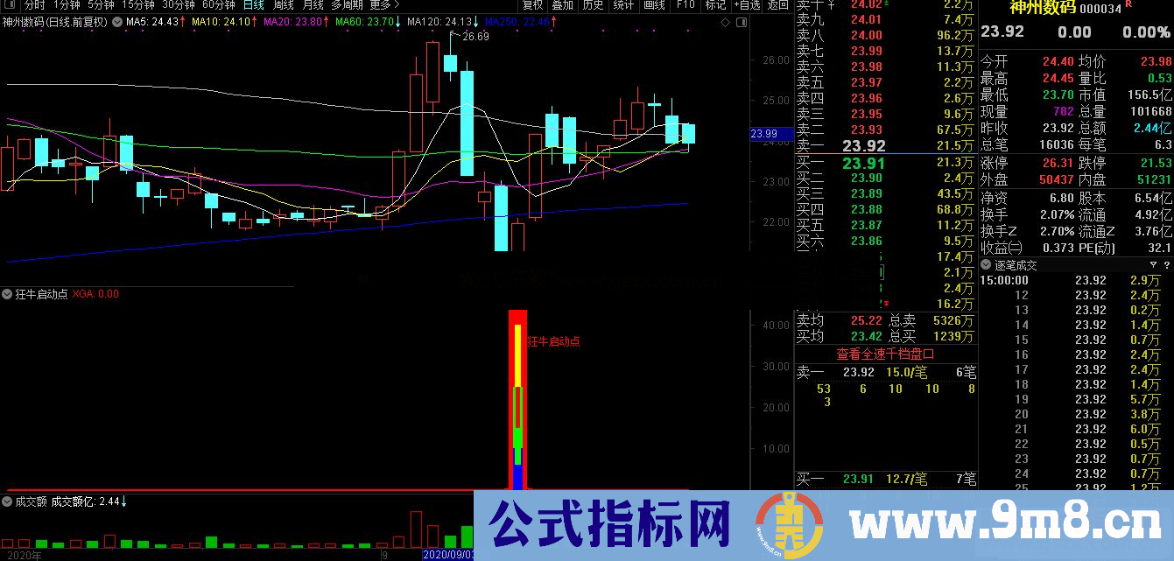Click the funnel filter icon on 逐笔成交 panel

click(x=1153, y=265)
